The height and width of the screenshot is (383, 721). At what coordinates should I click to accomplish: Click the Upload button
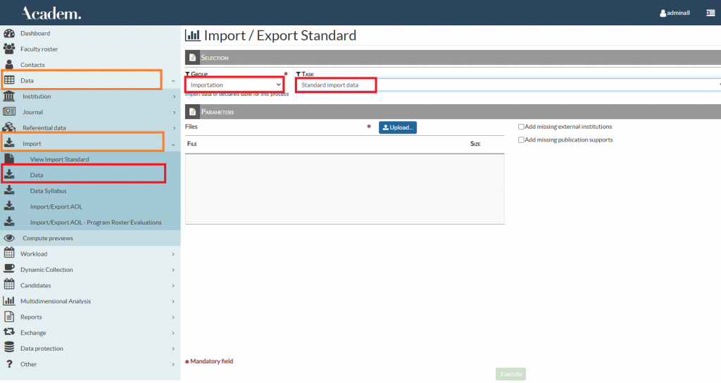pos(398,127)
